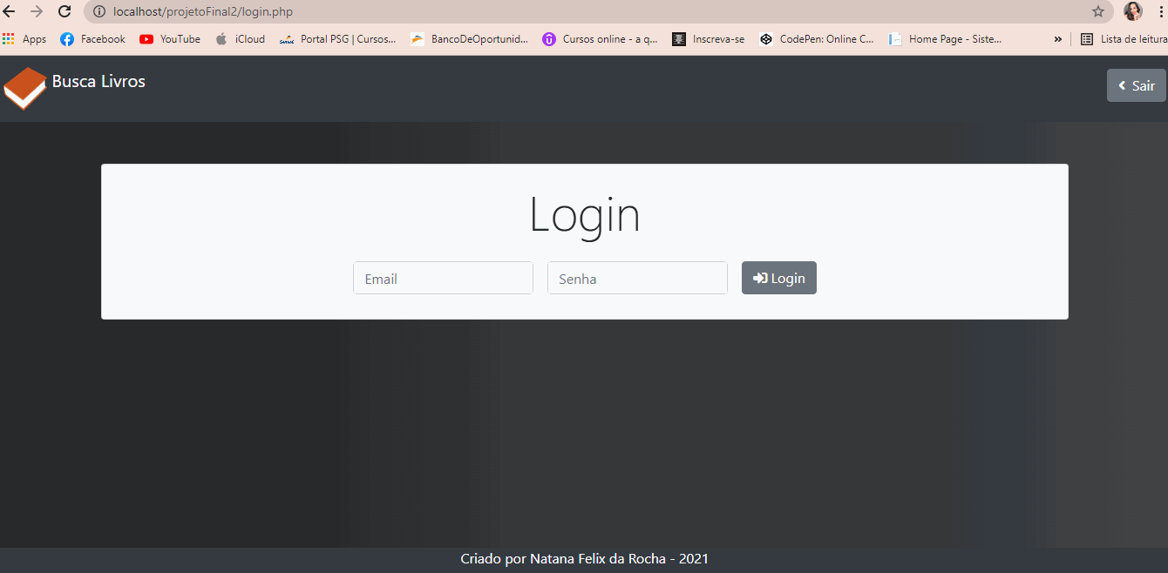Click the browser profile avatar
Image resolution: width=1168 pixels, height=573 pixels.
(x=1132, y=11)
